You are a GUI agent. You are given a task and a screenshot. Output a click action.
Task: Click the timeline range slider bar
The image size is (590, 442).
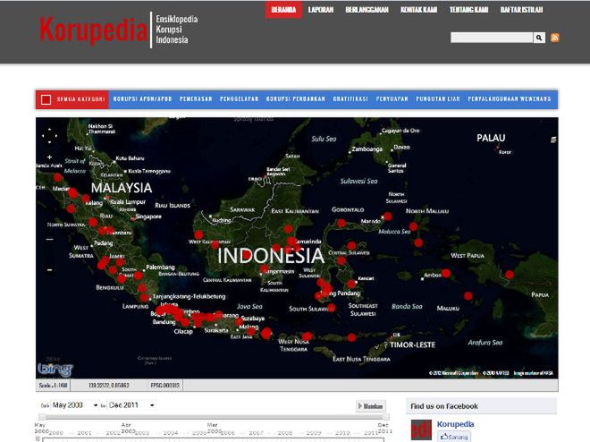tap(215, 417)
